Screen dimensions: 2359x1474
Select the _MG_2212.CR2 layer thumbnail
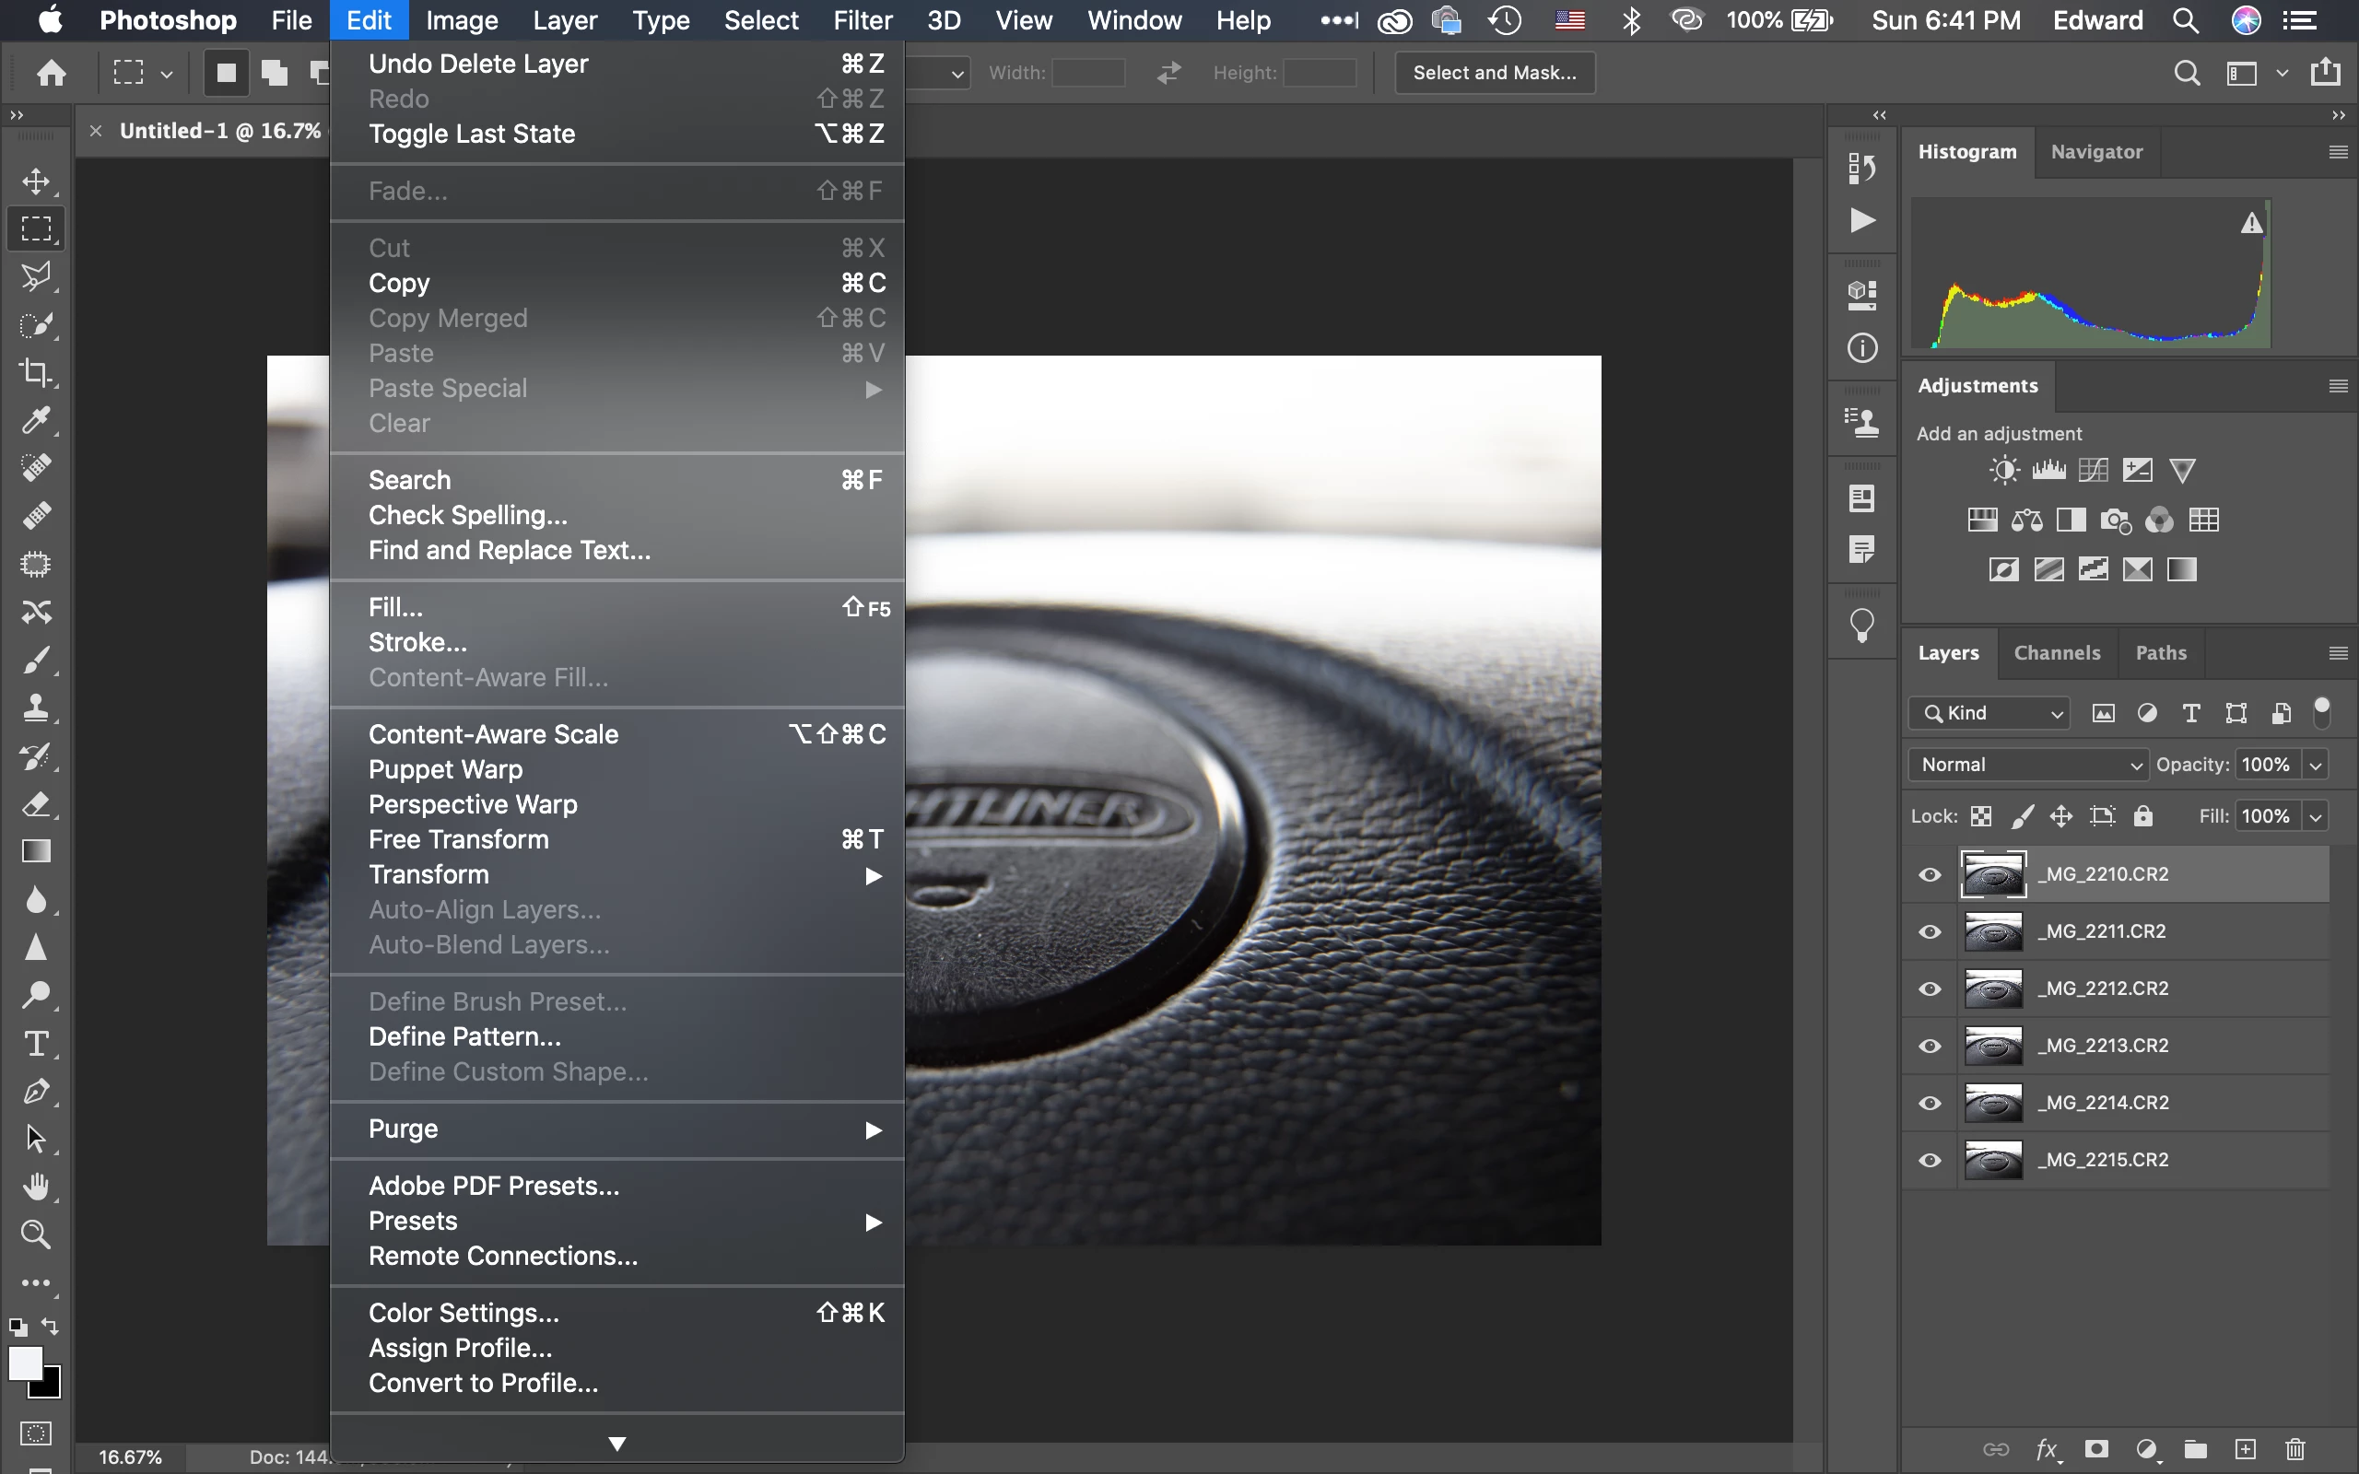coord(1993,989)
